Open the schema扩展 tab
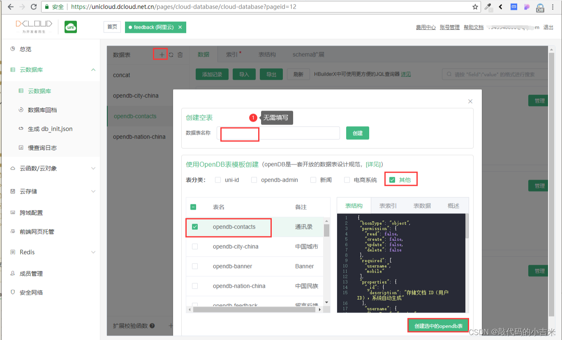This screenshot has width=562, height=340. [308, 54]
